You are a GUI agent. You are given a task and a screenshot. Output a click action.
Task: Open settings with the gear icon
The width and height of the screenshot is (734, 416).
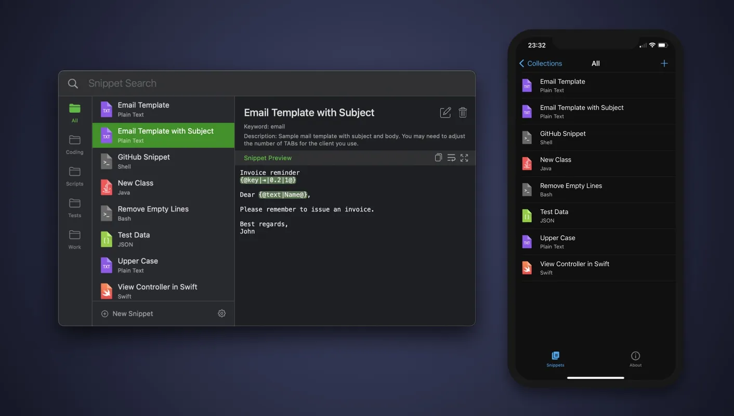tap(221, 314)
